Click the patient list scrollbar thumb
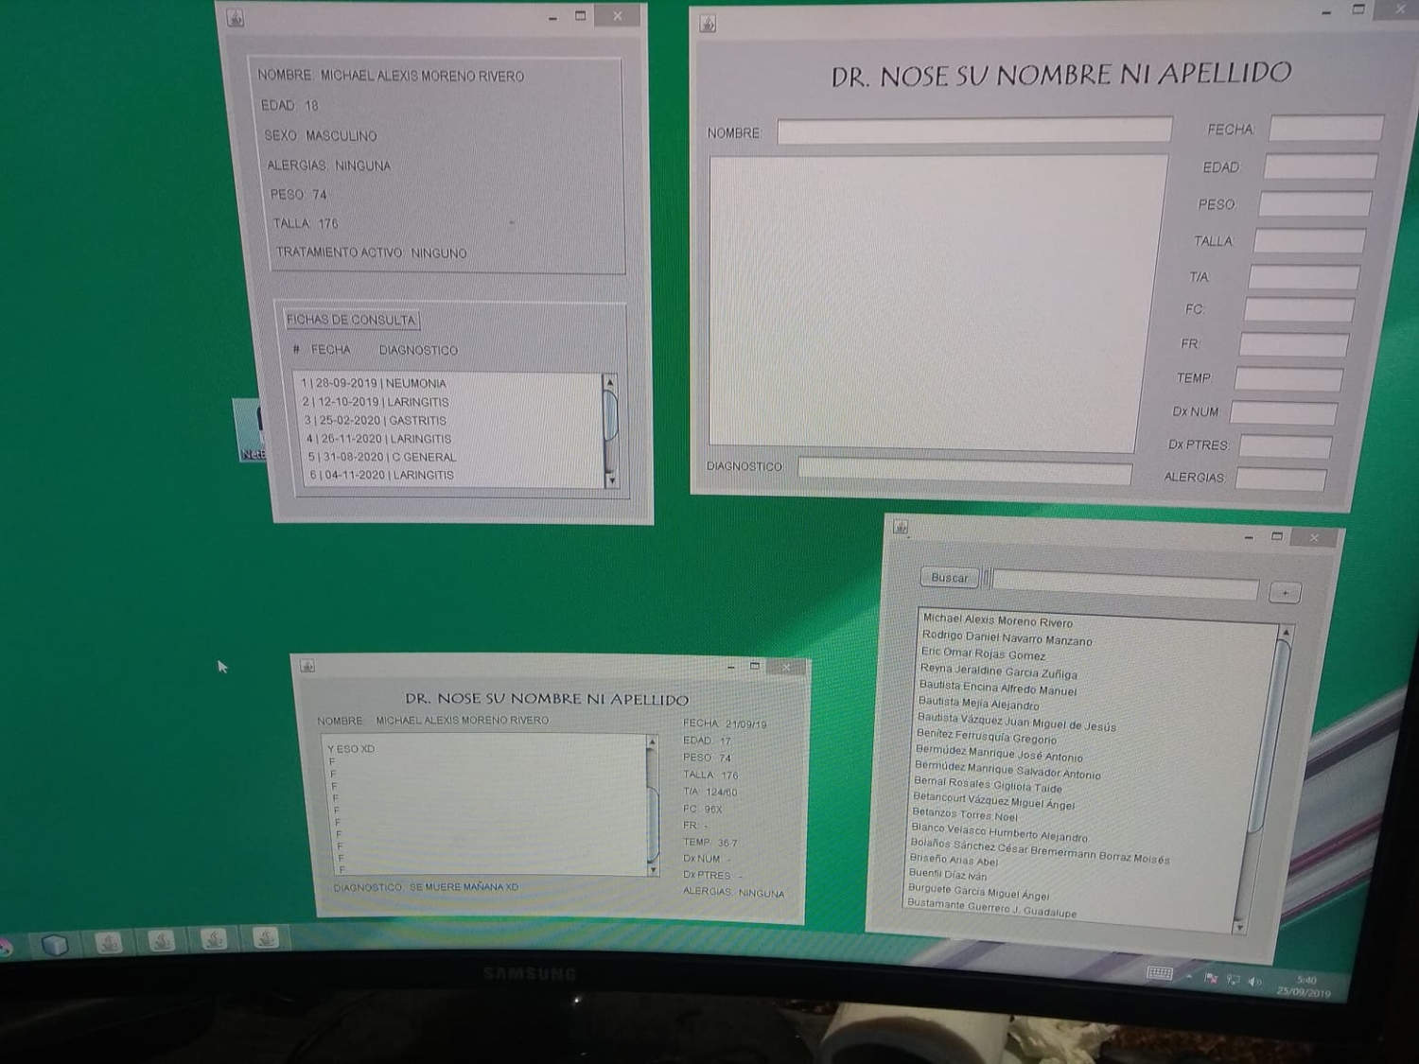Image resolution: width=1419 pixels, height=1064 pixels. click(1270, 738)
